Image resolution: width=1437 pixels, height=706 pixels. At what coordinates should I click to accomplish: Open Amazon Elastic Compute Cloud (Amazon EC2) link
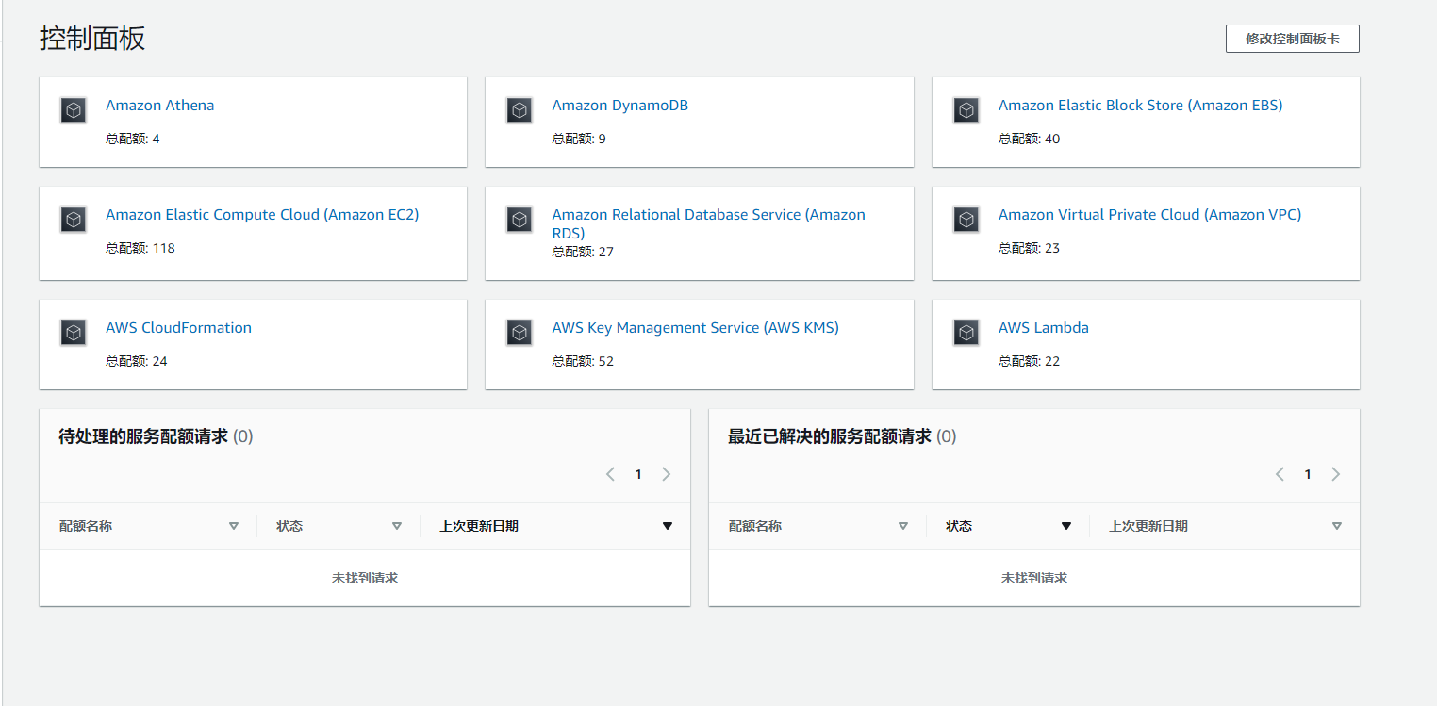pyautogui.click(x=262, y=215)
